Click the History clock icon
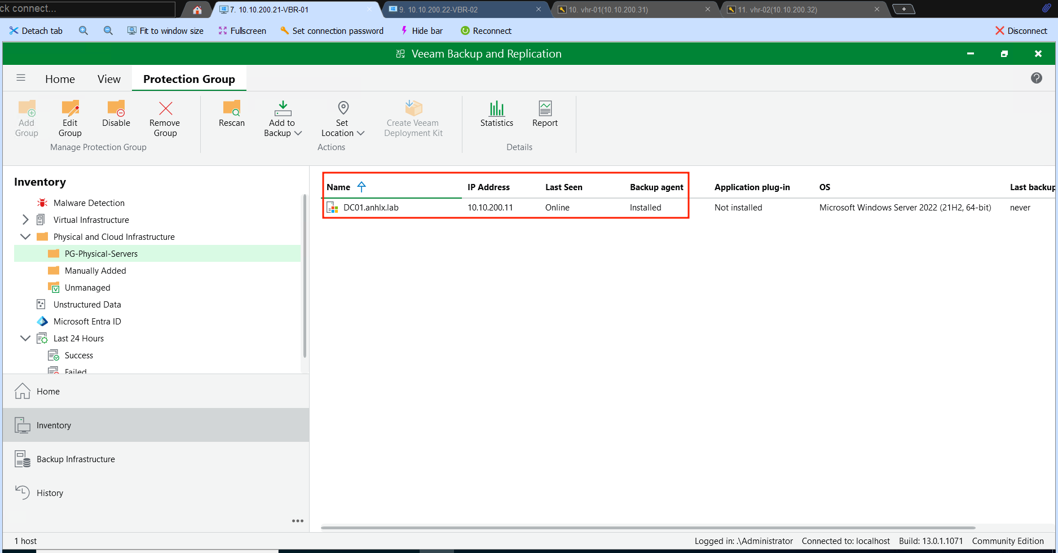Viewport: 1058px width, 553px height. coord(23,492)
